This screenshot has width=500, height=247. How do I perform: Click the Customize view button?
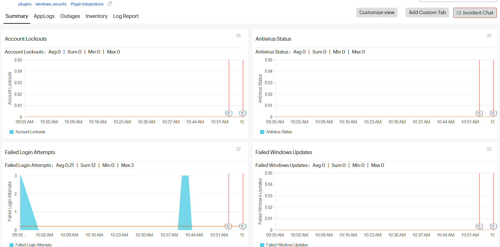point(377,12)
